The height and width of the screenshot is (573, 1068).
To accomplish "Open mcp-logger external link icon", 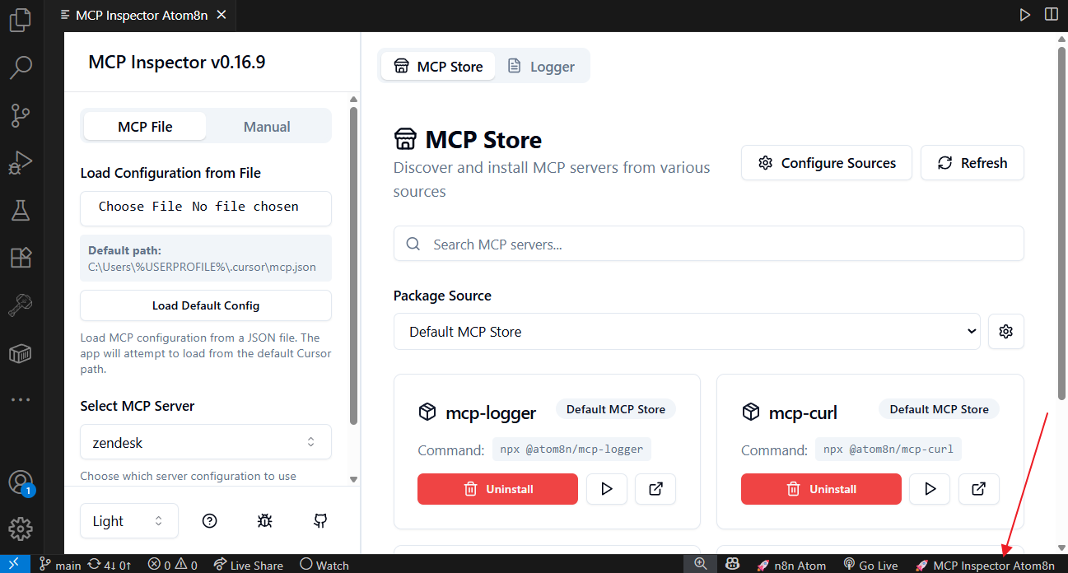I will tap(655, 489).
